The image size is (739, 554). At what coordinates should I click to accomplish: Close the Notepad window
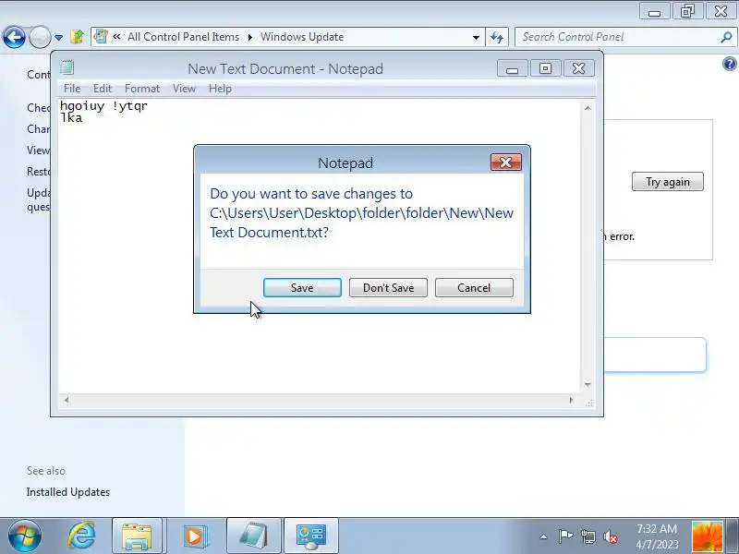click(579, 68)
